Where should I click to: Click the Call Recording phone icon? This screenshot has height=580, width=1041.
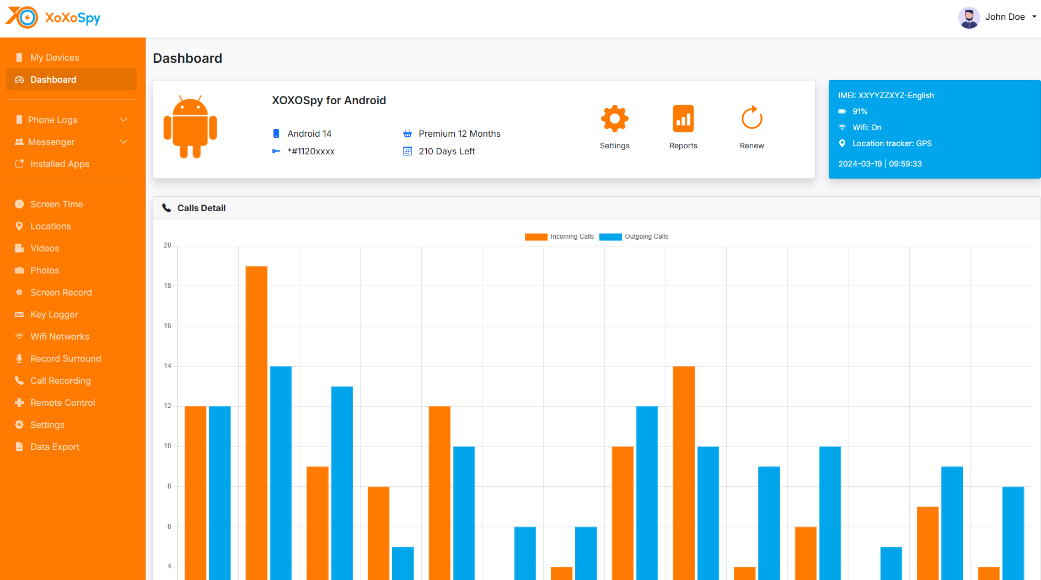coord(19,380)
